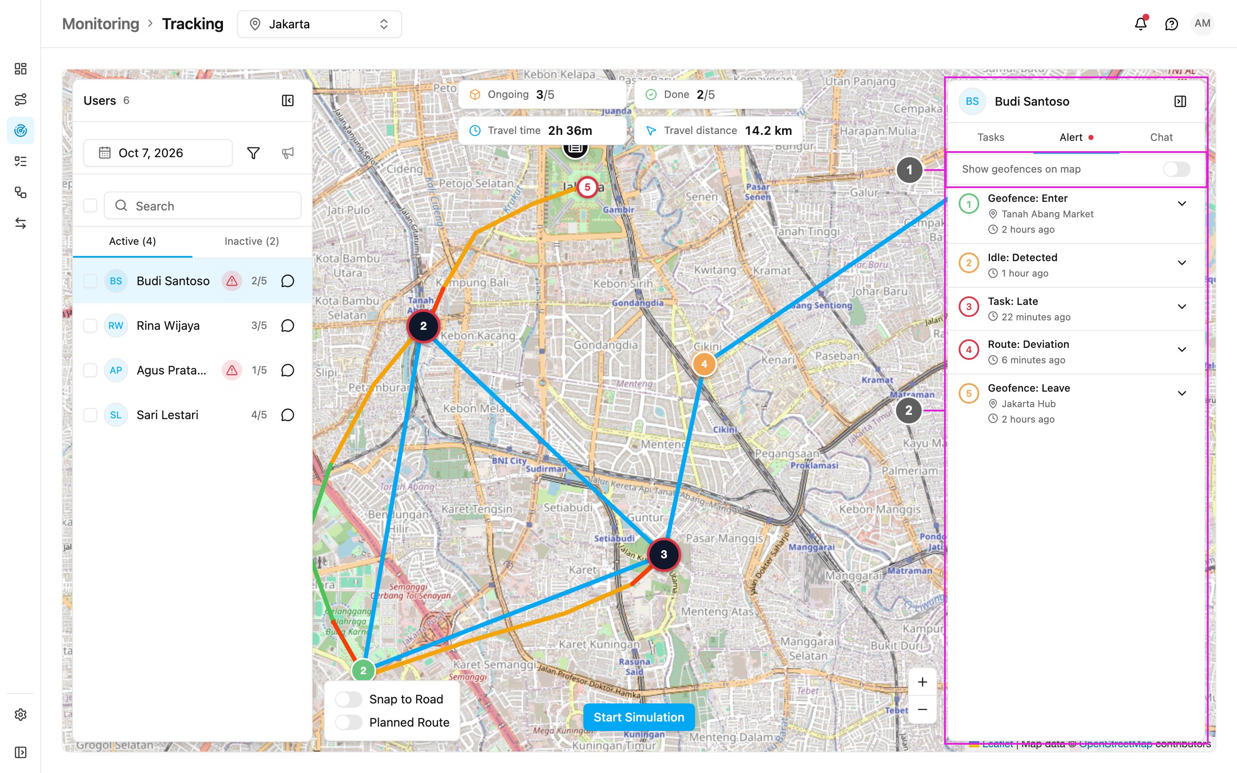Open the notifications bell

1140,24
